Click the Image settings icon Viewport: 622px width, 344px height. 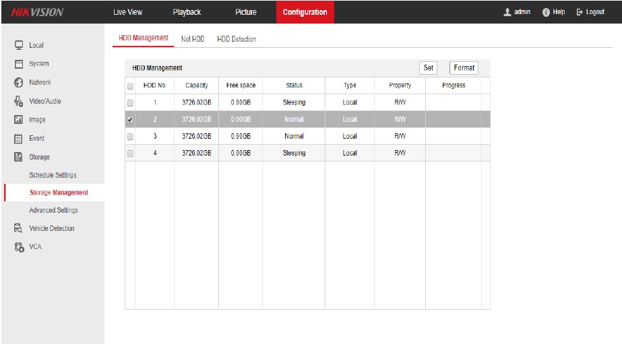pos(19,120)
